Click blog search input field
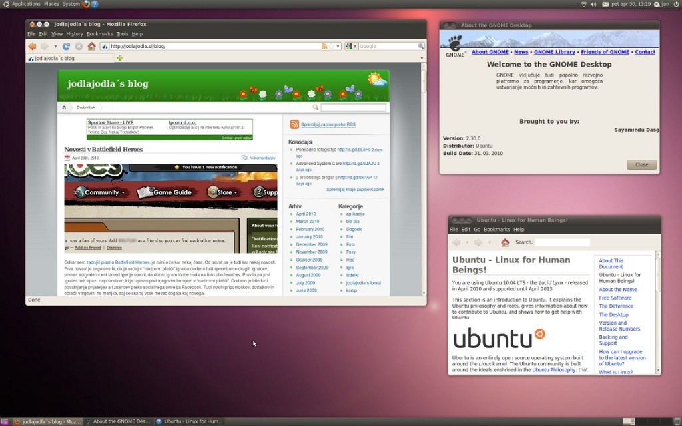The height and width of the screenshot is (426, 682). [x=353, y=107]
